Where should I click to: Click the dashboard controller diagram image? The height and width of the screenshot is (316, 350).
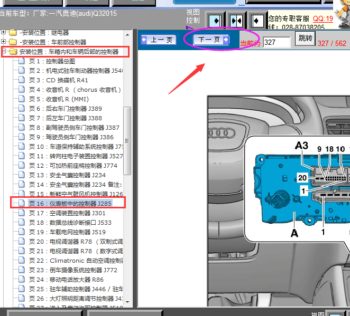[279, 201]
